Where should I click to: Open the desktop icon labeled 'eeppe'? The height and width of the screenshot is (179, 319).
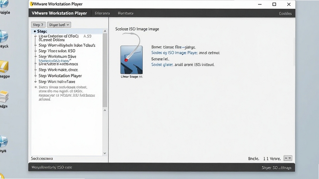[x=4, y=66]
